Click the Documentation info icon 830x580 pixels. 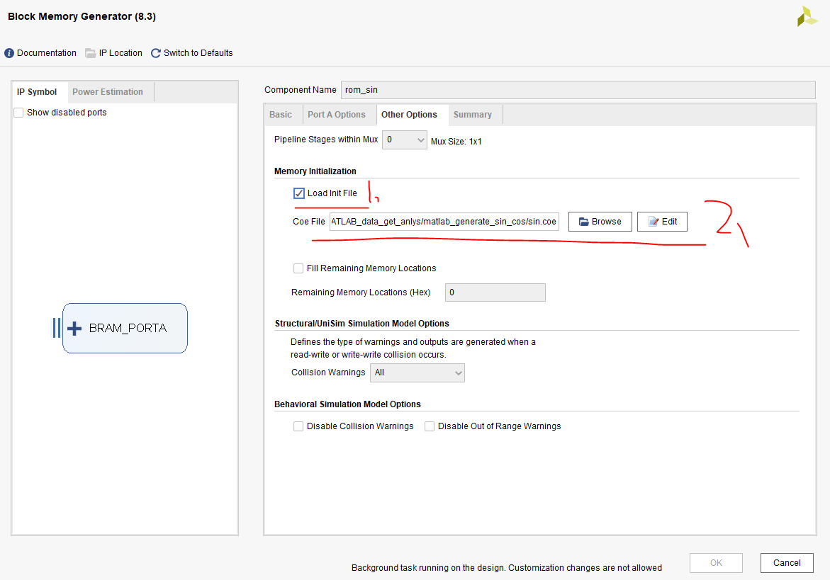(9, 53)
